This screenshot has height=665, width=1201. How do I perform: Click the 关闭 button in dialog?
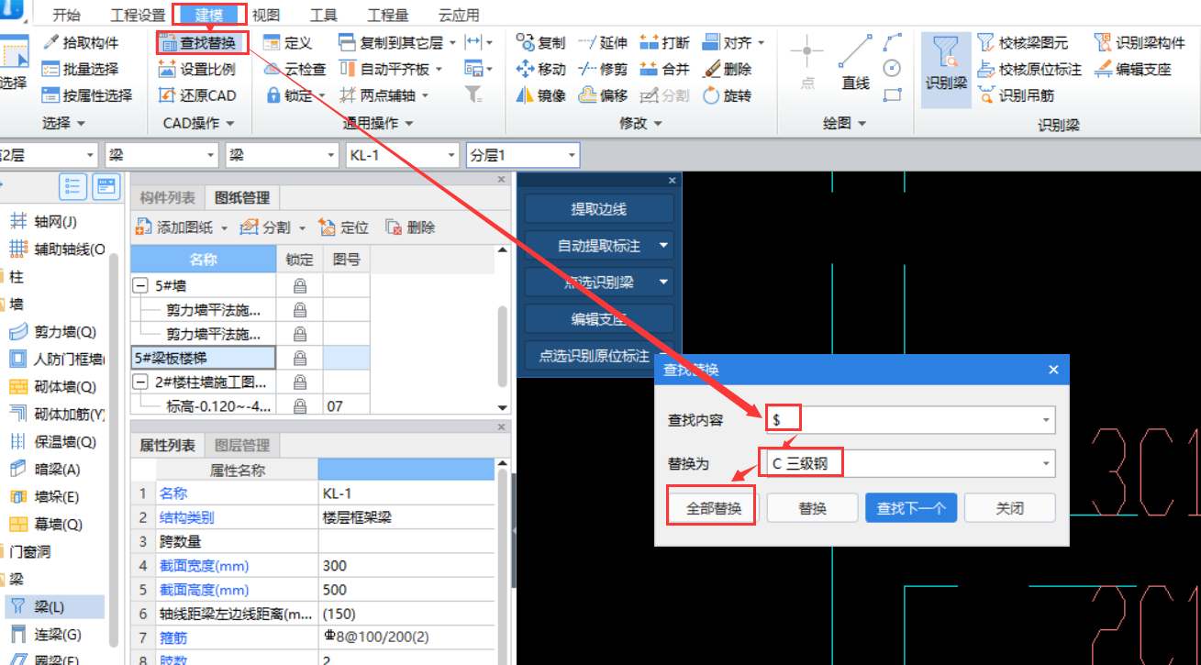pyautogui.click(x=1009, y=508)
